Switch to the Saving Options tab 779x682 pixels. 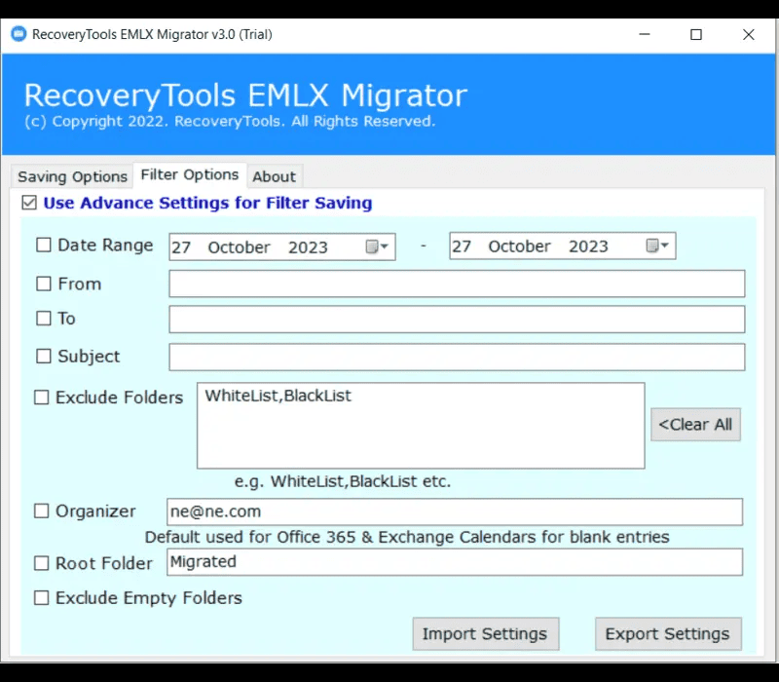click(72, 176)
